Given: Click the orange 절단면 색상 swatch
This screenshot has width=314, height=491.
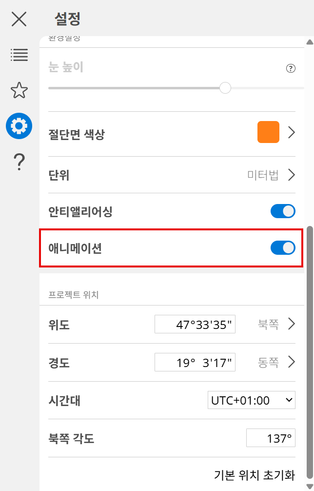Looking at the screenshot, I should pyautogui.click(x=268, y=132).
